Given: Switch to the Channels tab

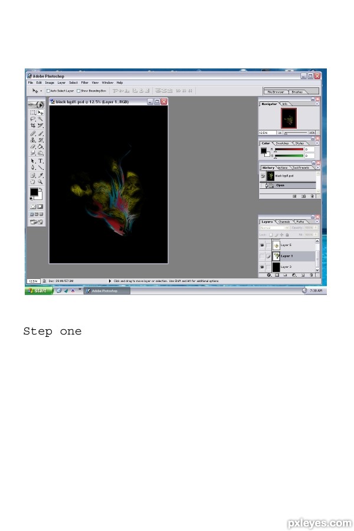Looking at the screenshot, I should coord(284,222).
